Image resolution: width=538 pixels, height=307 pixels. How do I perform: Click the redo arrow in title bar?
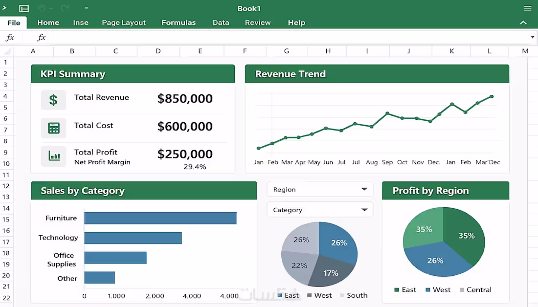point(65,8)
